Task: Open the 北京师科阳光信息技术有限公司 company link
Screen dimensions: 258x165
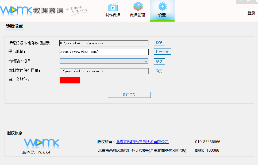Action: (142, 142)
